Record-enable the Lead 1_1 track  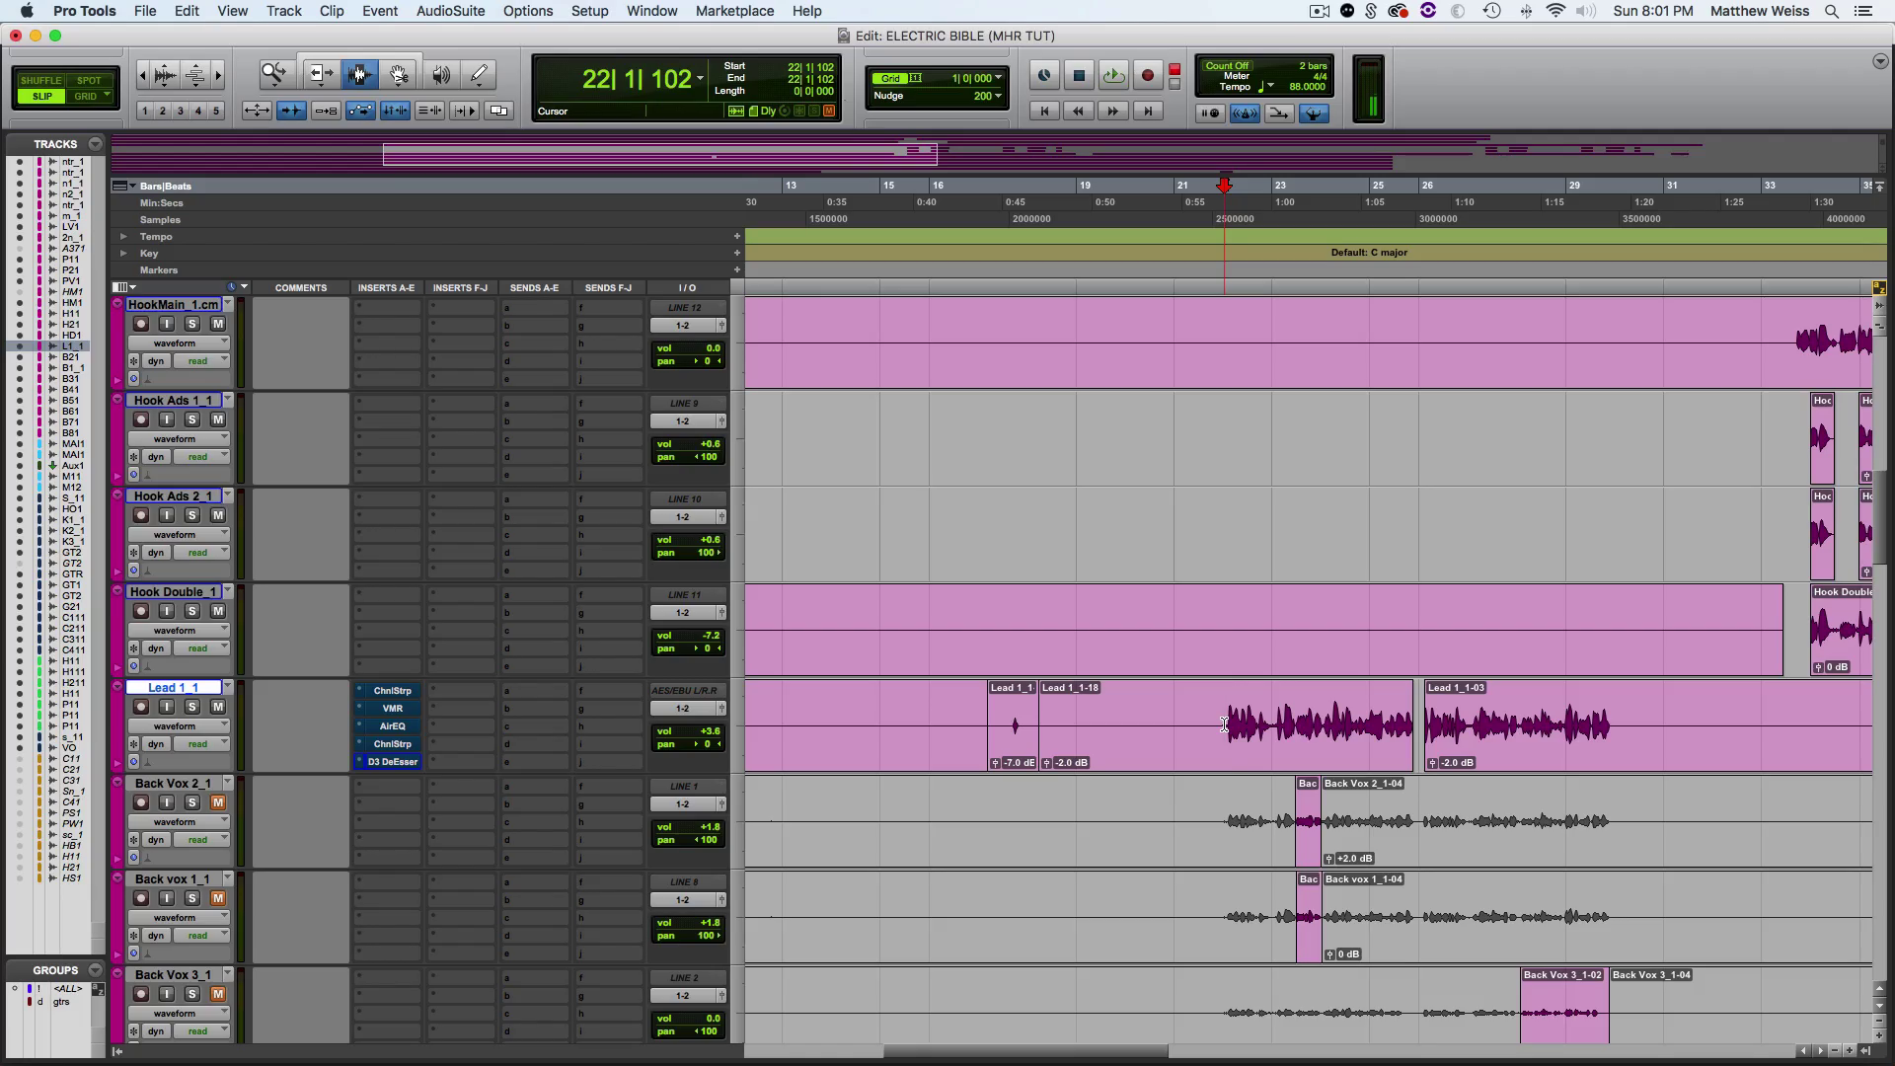pyautogui.click(x=141, y=707)
